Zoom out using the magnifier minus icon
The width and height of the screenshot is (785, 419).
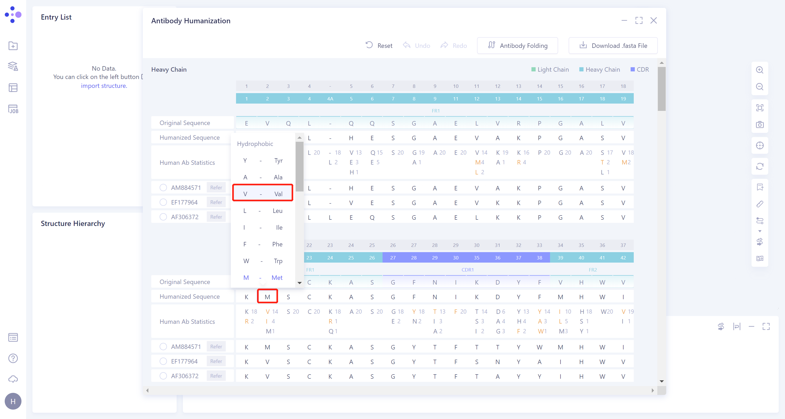(760, 87)
